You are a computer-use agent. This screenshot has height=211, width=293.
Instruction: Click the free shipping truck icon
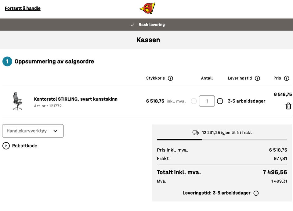[196, 133]
